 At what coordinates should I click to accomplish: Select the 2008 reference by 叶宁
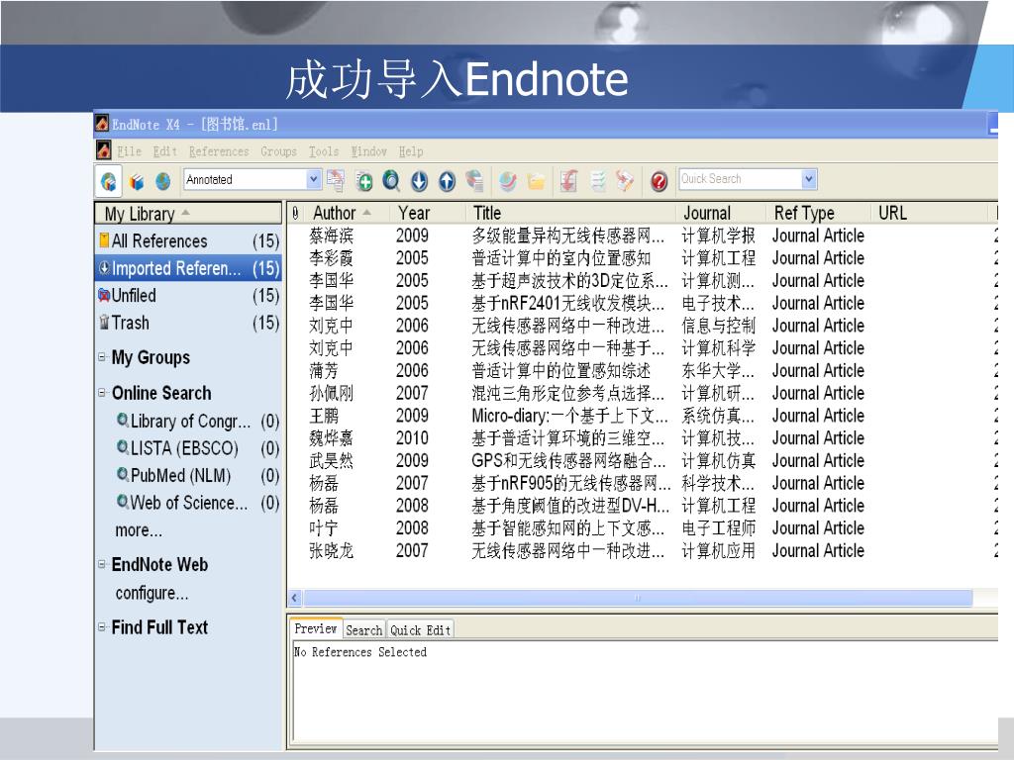[x=642, y=528]
